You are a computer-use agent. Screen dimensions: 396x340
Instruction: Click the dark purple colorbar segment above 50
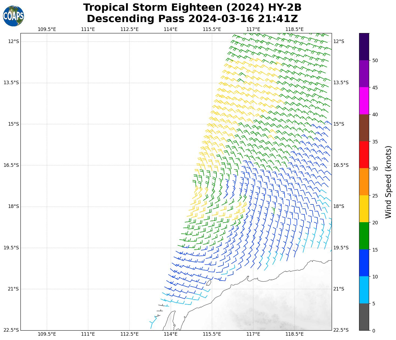click(x=364, y=47)
